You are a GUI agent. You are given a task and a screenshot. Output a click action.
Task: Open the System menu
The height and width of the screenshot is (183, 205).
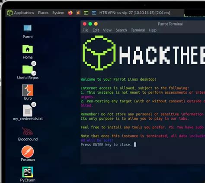click(58, 13)
